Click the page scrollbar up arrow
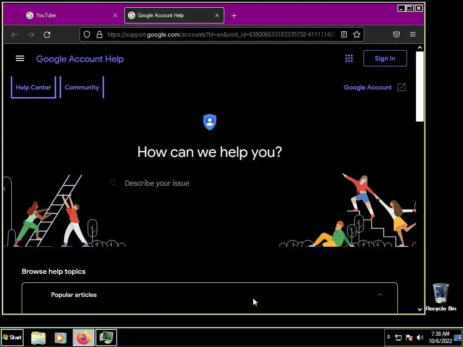 tap(420, 47)
